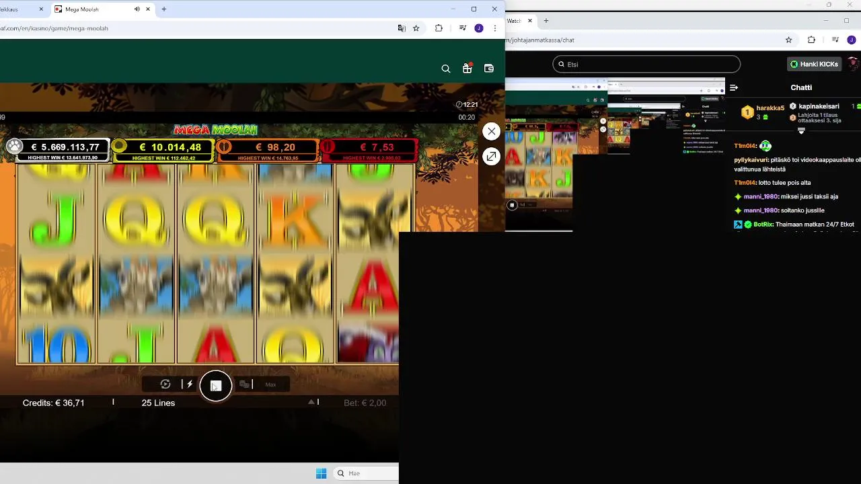Click T1m0l4 username in the lotto message
The height and width of the screenshot is (484, 861).
(x=745, y=182)
